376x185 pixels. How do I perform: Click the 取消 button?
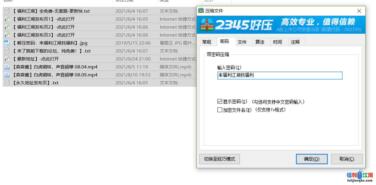pyautogui.click(x=346, y=159)
